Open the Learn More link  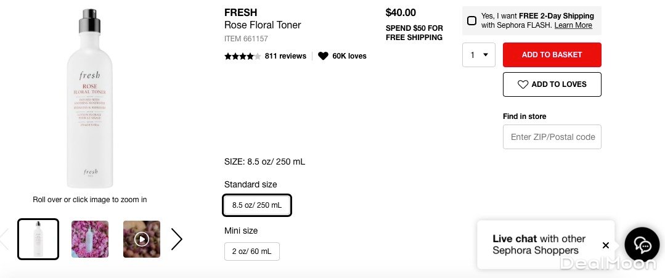tap(573, 26)
